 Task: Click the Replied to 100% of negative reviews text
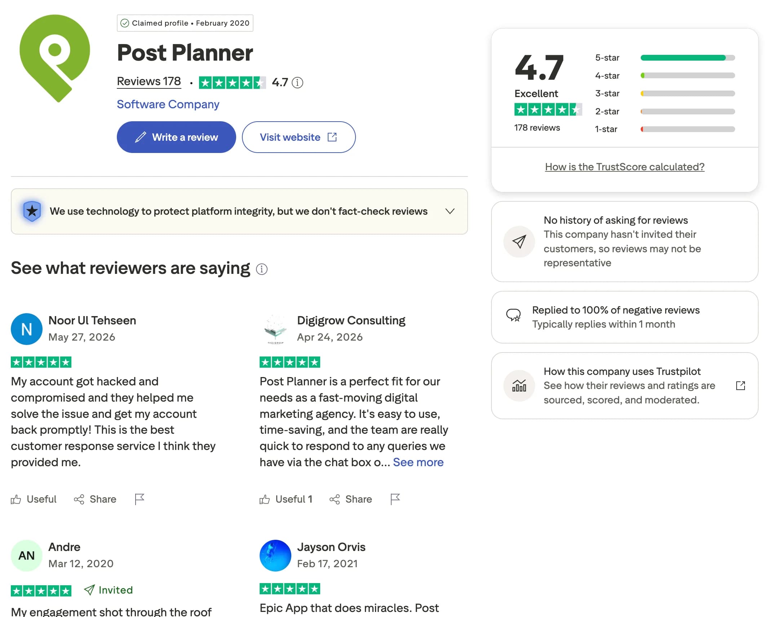pos(616,310)
